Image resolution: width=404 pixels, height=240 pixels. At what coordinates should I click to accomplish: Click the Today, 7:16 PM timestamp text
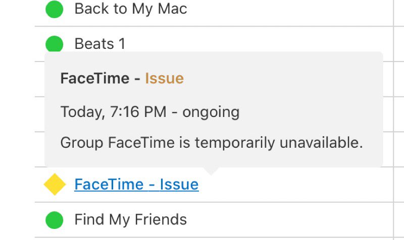click(x=113, y=112)
